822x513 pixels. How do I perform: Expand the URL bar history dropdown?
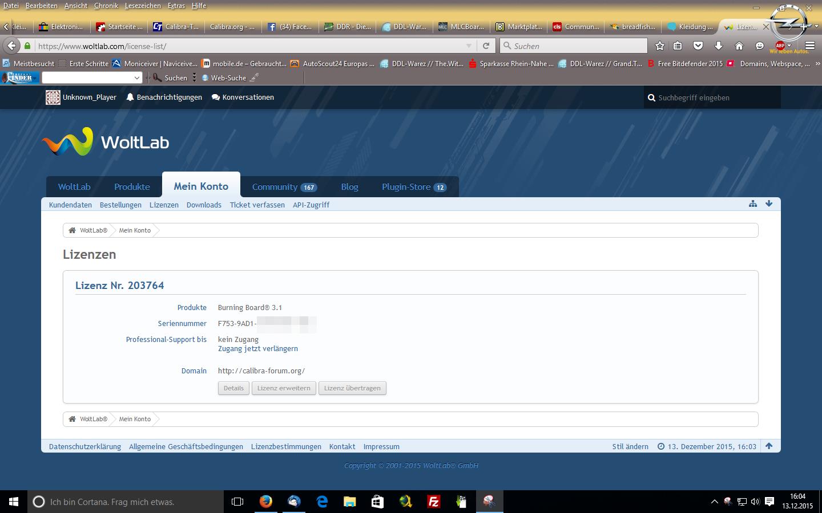(x=469, y=46)
